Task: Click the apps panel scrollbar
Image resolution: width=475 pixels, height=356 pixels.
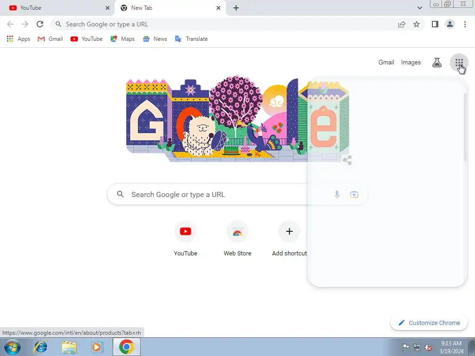Action: [x=465, y=127]
